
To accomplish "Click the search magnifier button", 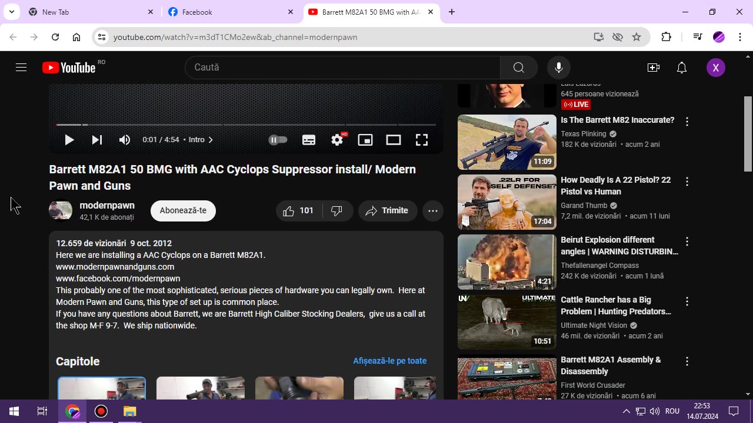I will click(x=518, y=68).
